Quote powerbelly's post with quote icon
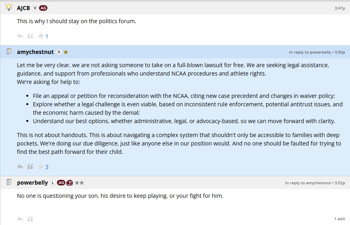This screenshot has height=225, width=350. [30, 219]
